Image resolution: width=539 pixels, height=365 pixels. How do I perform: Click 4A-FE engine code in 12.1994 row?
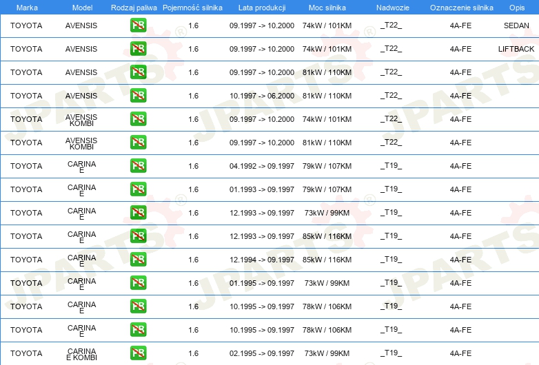pos(460,260)
